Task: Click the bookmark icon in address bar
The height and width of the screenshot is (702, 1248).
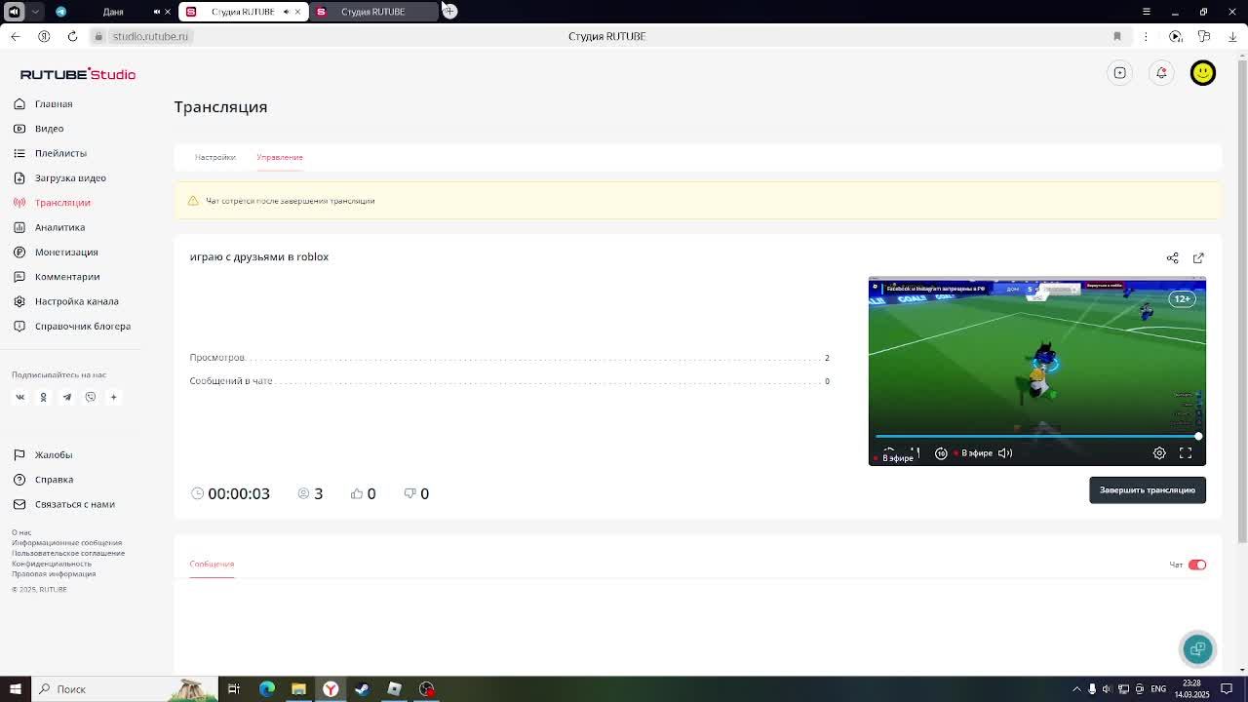Action: click(1117, 36)
